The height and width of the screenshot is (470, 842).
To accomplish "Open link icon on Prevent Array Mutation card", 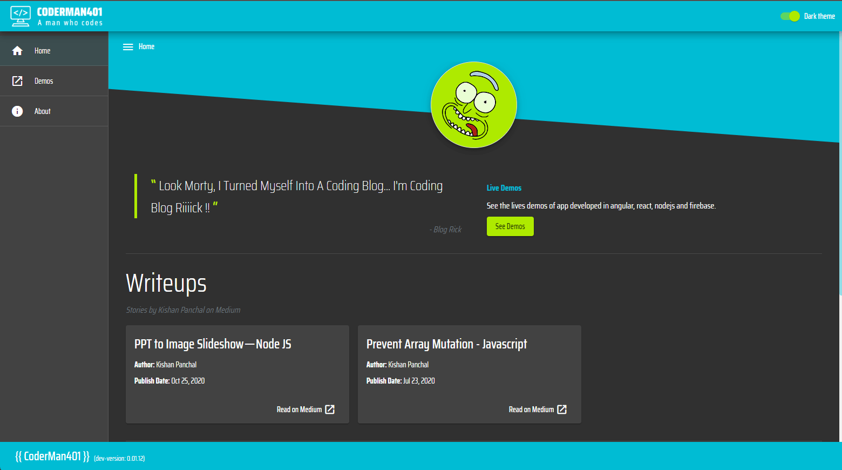I will pos(562,409).
